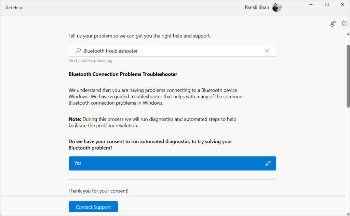Minimize the Get Help window

coord(310,4)
